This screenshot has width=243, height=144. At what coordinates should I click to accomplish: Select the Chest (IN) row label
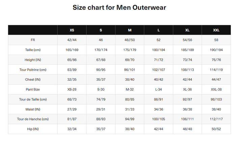point(33,80)
